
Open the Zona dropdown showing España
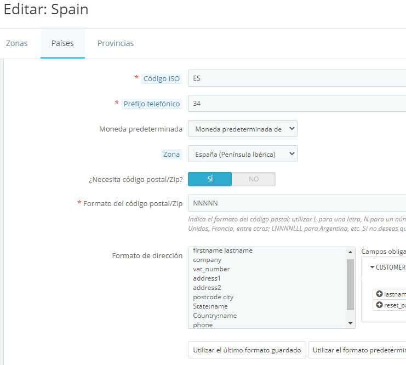coord(243,154)
